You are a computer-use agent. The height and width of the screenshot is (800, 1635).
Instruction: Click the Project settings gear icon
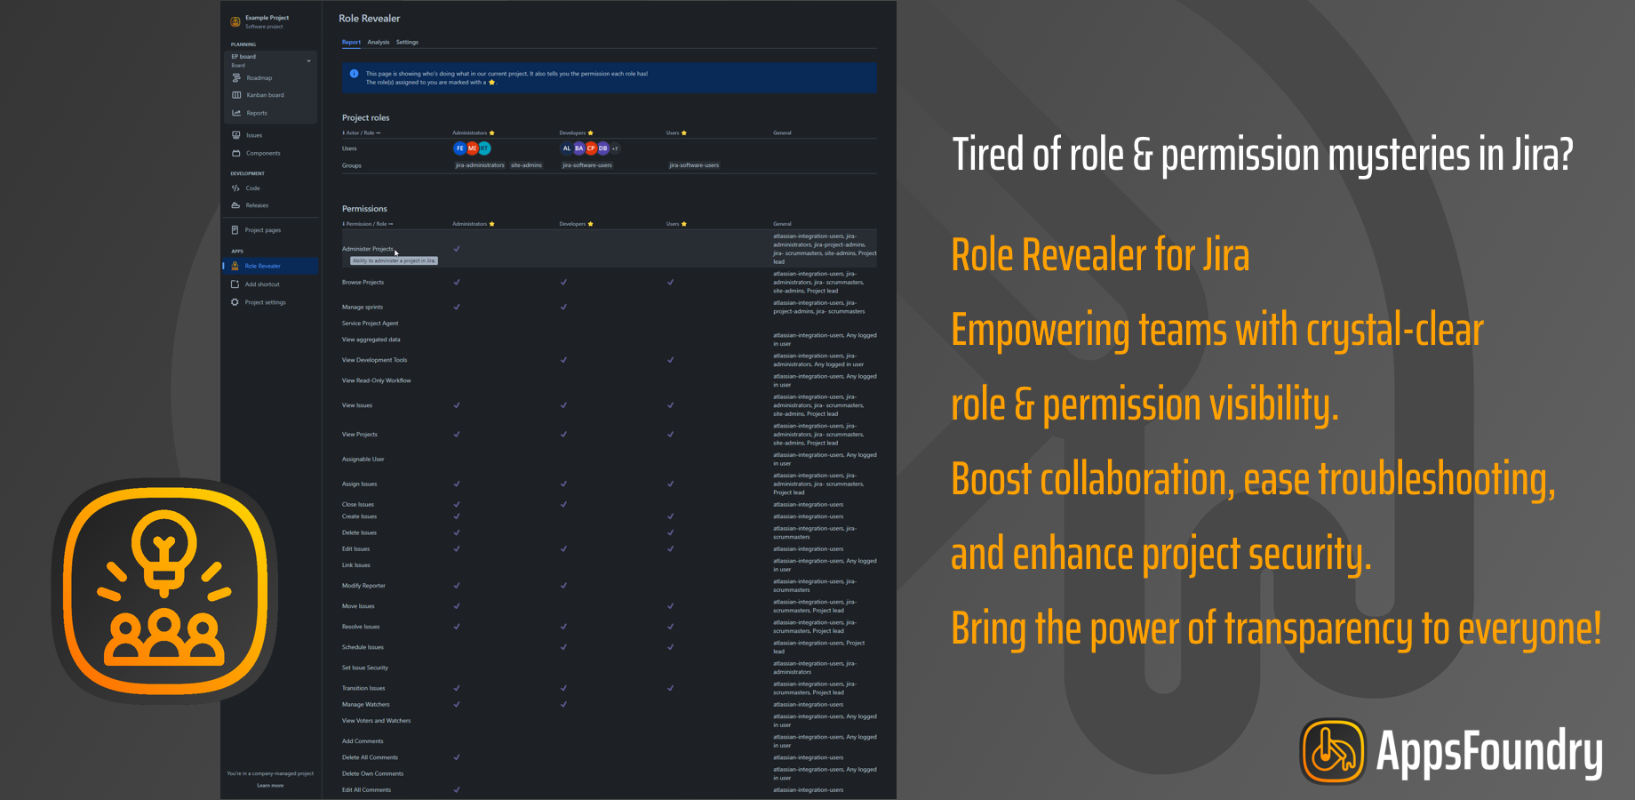[235, 302]
